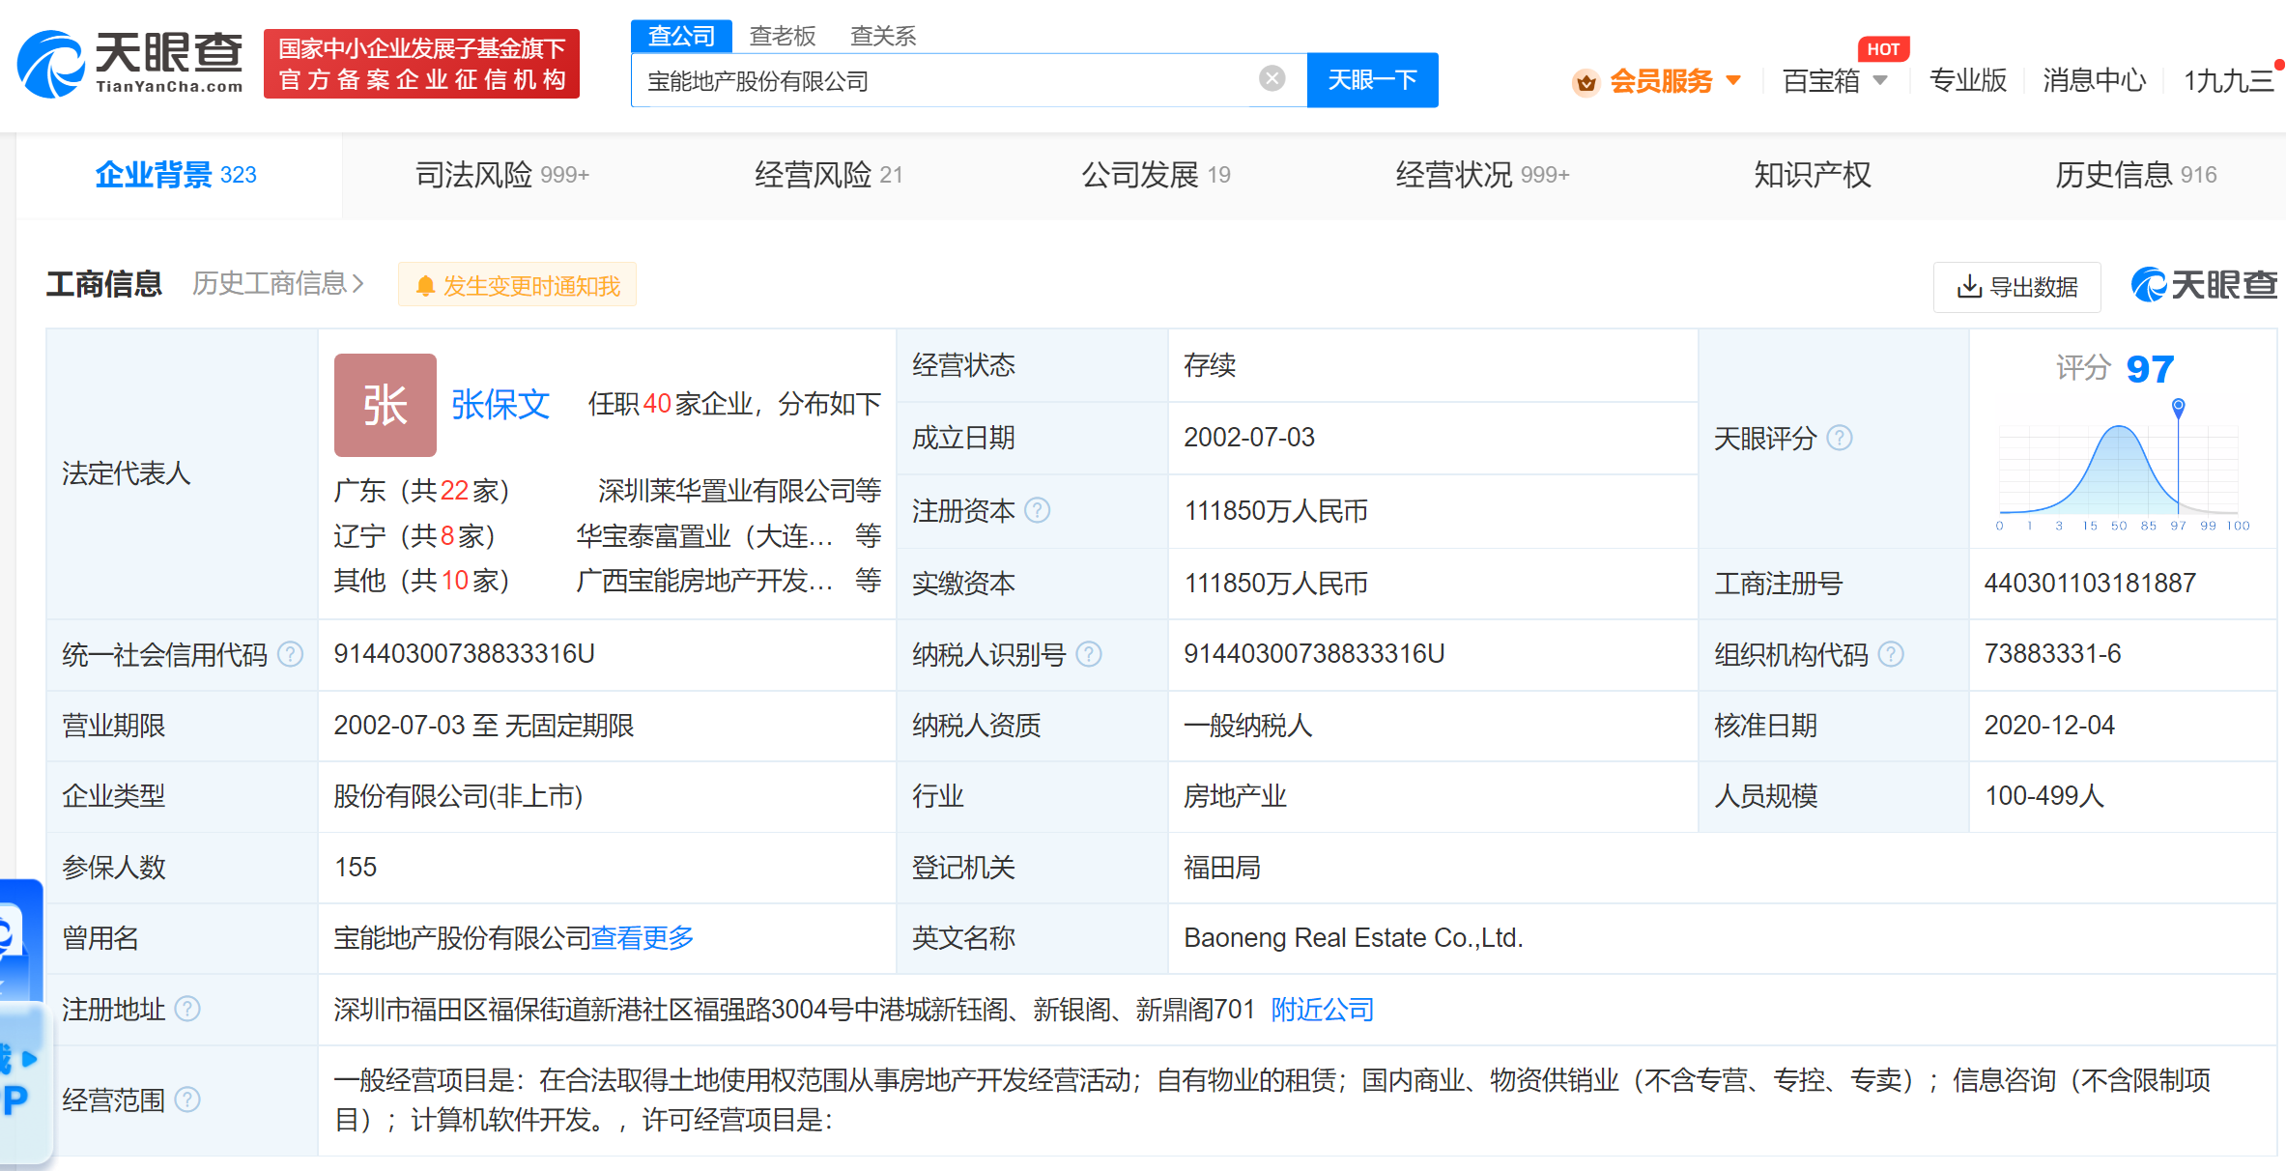Click 导出数据 export button
The width and height of the screenshot is (2286, 1171).
(x=2016, y=287)
